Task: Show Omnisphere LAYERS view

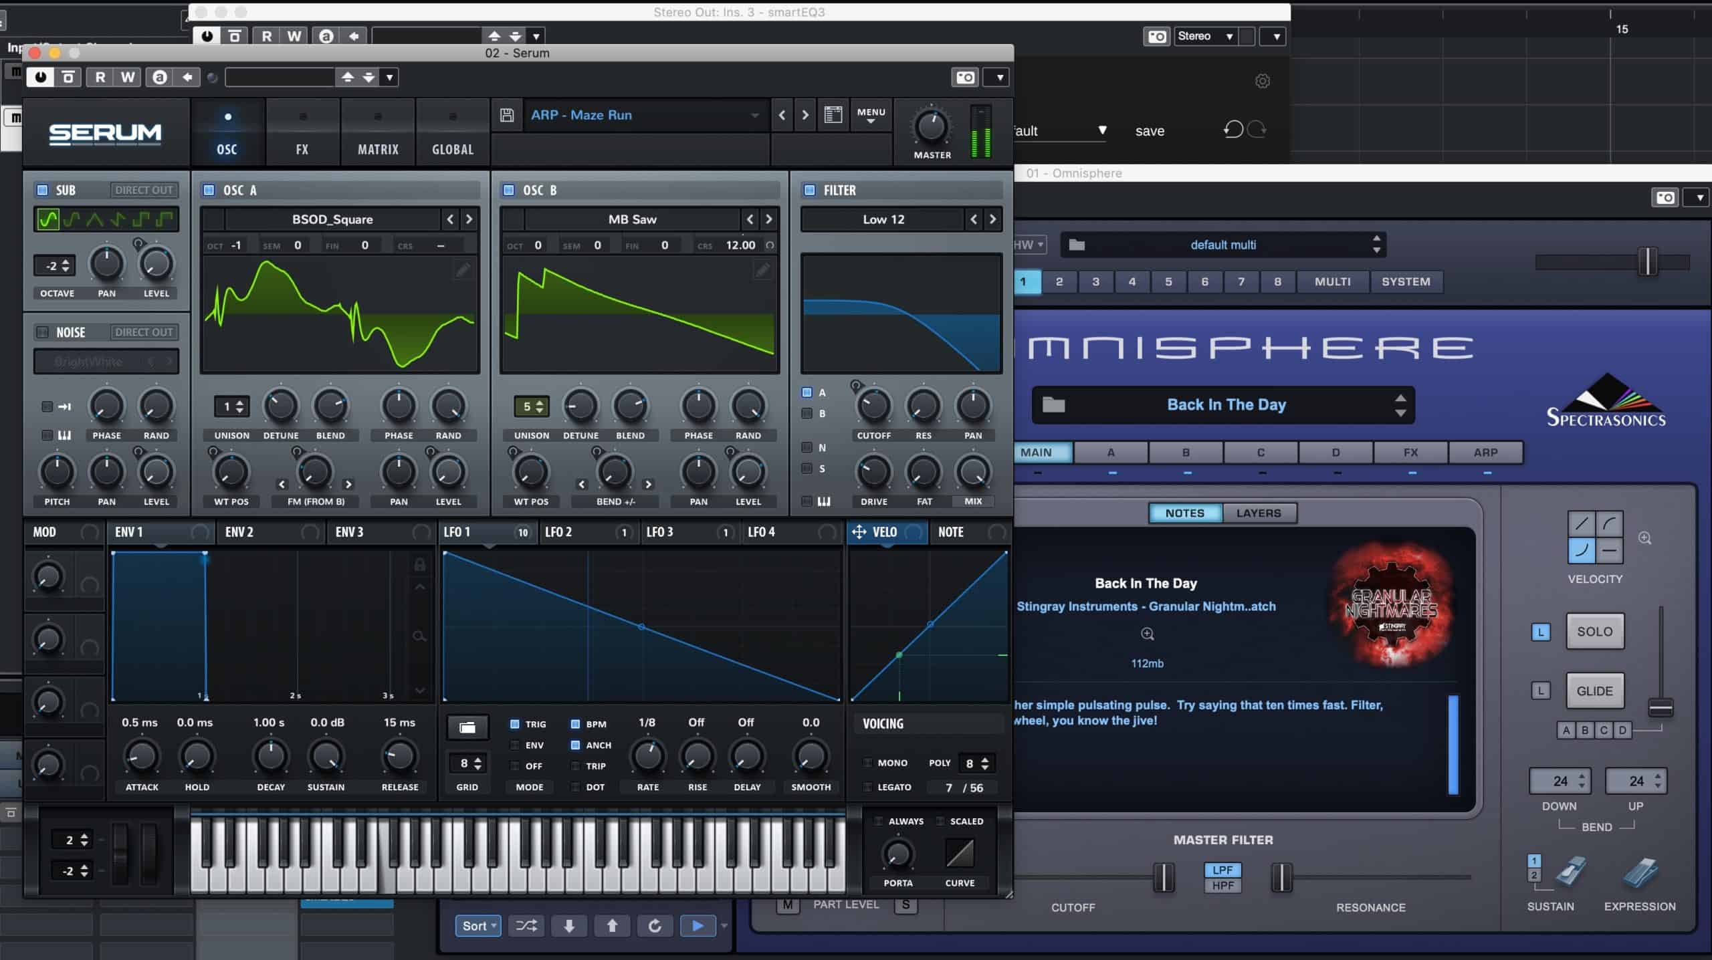Action: pos(1259,513)
